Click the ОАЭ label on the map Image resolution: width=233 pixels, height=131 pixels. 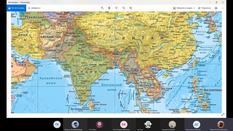tap(22, 65)
